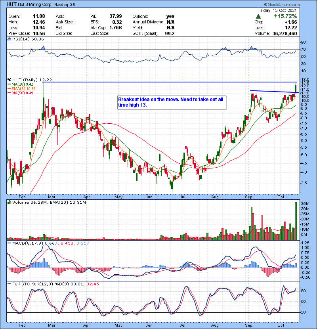Viewport: 317px width, 329px height.
Task: Click the Options value yes
Action: 170,16
